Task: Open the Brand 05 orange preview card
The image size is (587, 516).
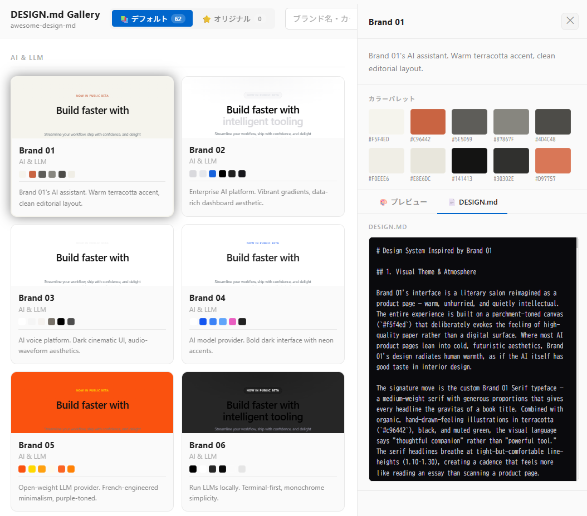Action: [x=92, y=403]
